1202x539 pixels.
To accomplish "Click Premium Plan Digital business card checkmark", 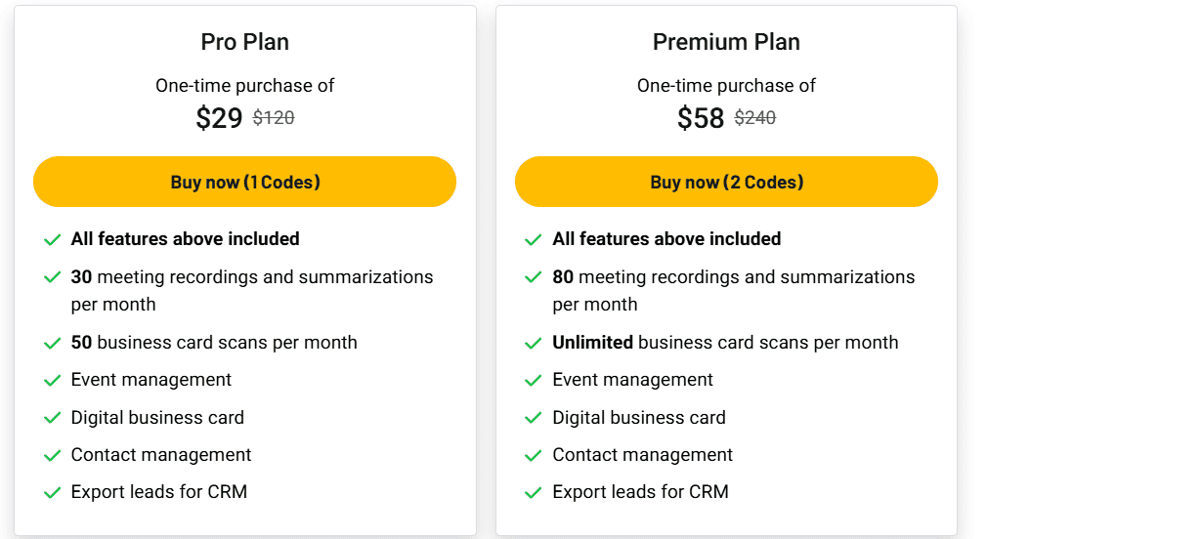I will [x=534, y=418].
